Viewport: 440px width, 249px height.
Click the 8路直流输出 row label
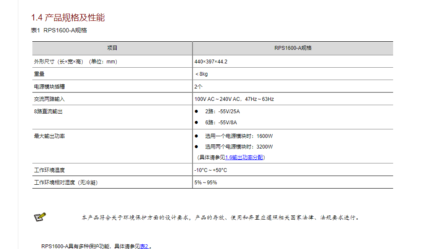[48, 112]
